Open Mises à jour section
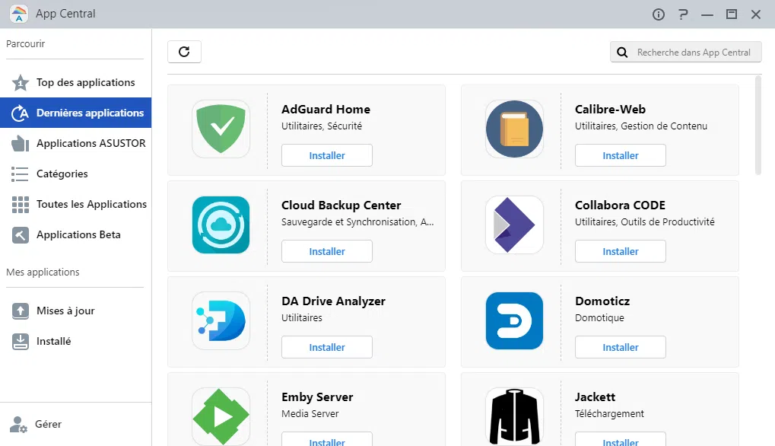Viewport: 775px width, 446px height. [x=65, y=311]
